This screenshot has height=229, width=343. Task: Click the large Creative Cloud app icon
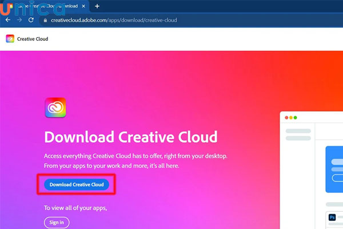(55, 108)
